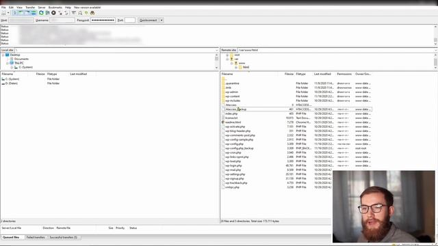Open the File menu

(x=3, y=8)
